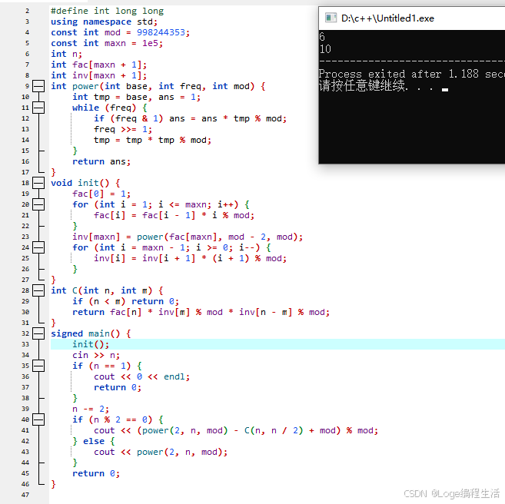
Task: Click the '} else {' on line 42
Action: tap(94, 441)
